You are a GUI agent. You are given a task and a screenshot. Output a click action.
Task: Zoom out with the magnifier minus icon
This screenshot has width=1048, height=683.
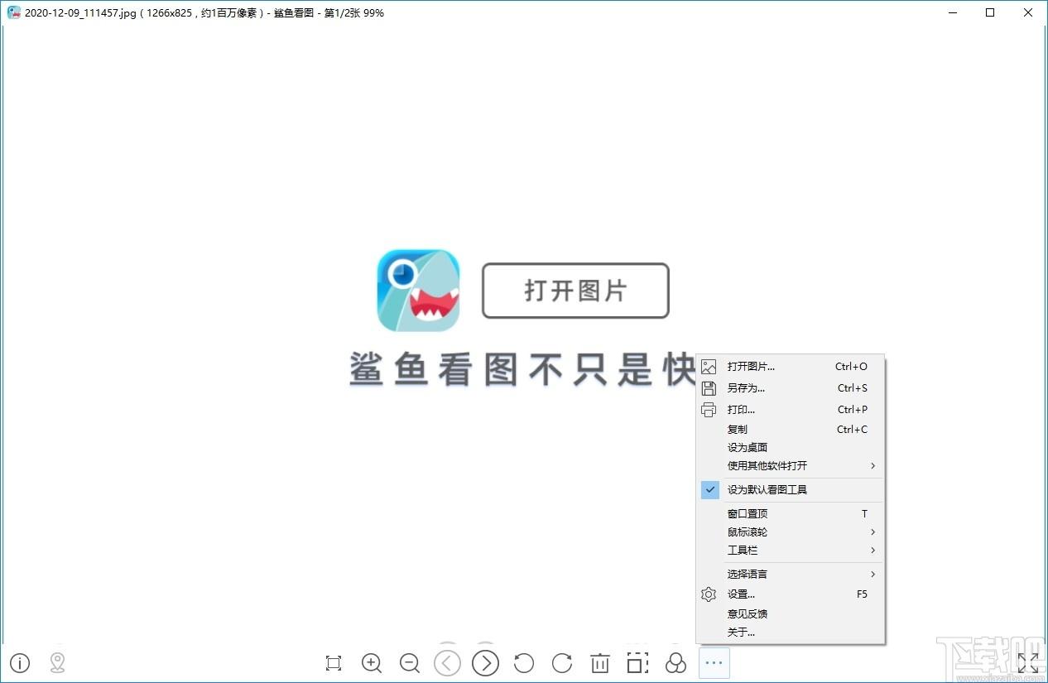(410, 663)
